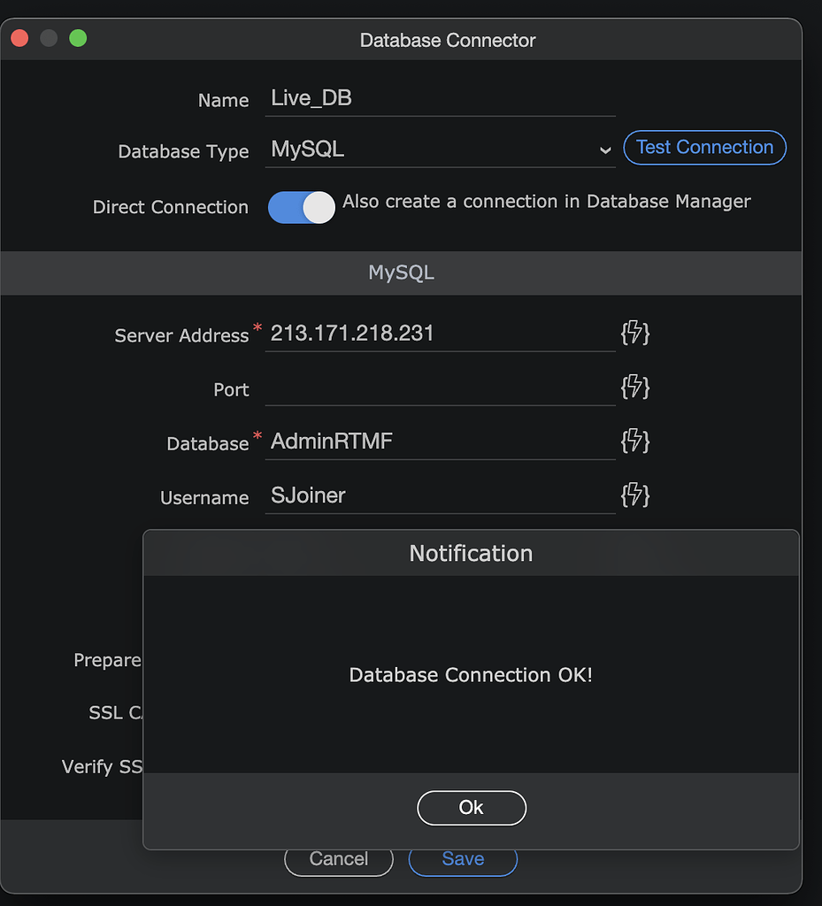The image size is (822, 906).
Task: Close the Database Connector window with red button
Action: pyautogui.click(x=19, y=38)
